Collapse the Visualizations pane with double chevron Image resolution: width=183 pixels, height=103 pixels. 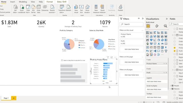pos(167,19)
